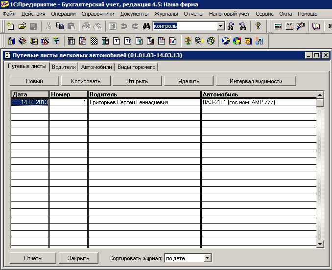This screenshot has height=270, width=332.
Task: Click the 8 to 7.7 conversion icon
Action: 259,41
